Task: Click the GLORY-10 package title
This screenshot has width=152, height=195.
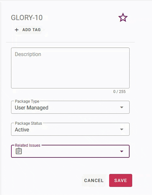Action: coord(27,18)
